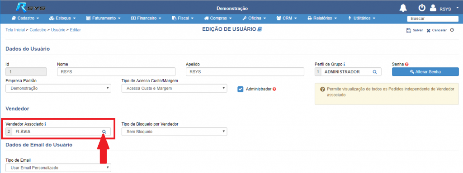Screen dimensions: 463x173
Task: Open the notifications bell icon
Action: (403, 8)
